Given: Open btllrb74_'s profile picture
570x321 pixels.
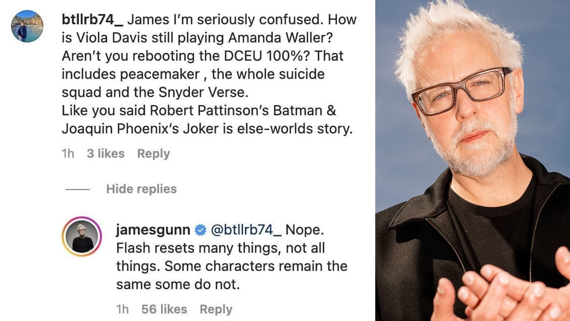Looking at the screenshot, I should click(27, 26).
